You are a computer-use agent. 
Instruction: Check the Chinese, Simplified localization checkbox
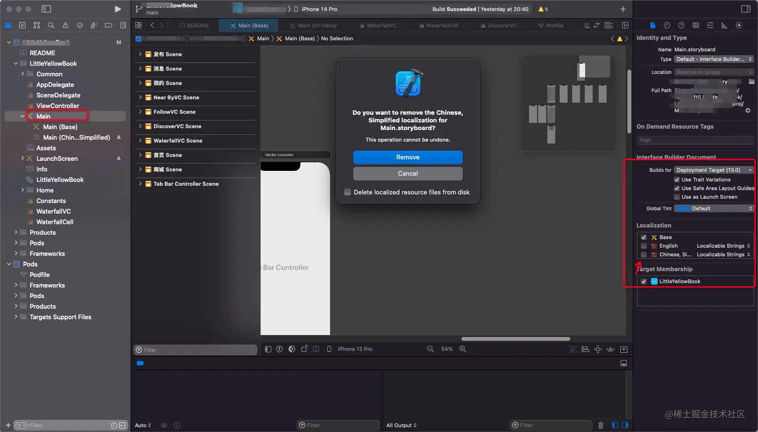[x=644, y=255]
